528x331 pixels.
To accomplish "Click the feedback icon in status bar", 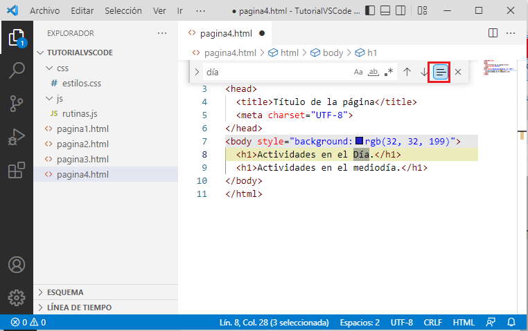I will click(x=491, y=322).
